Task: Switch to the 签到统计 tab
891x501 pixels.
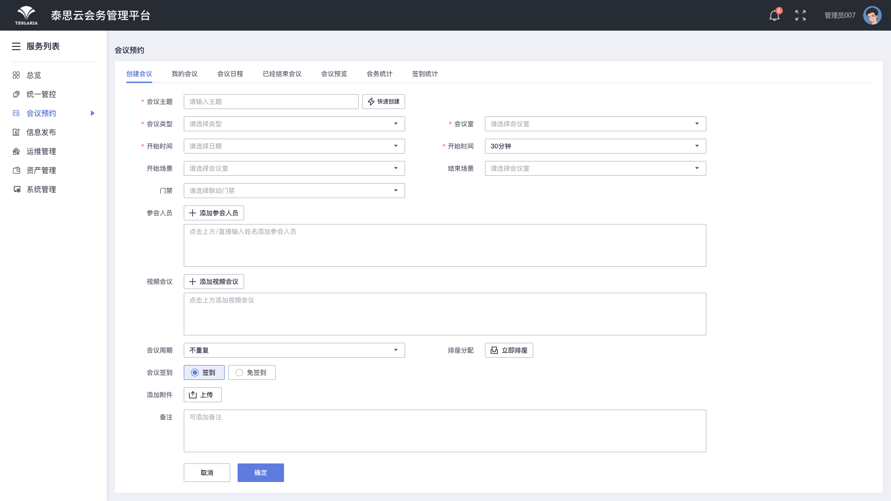Action: pyautogui.click(x=425, y=74)
